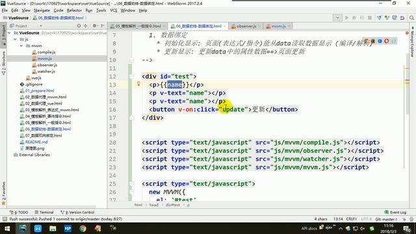Open the taskbar notification center icon
The height and width of the screenshot is (234, 416).
coord(407,228)
